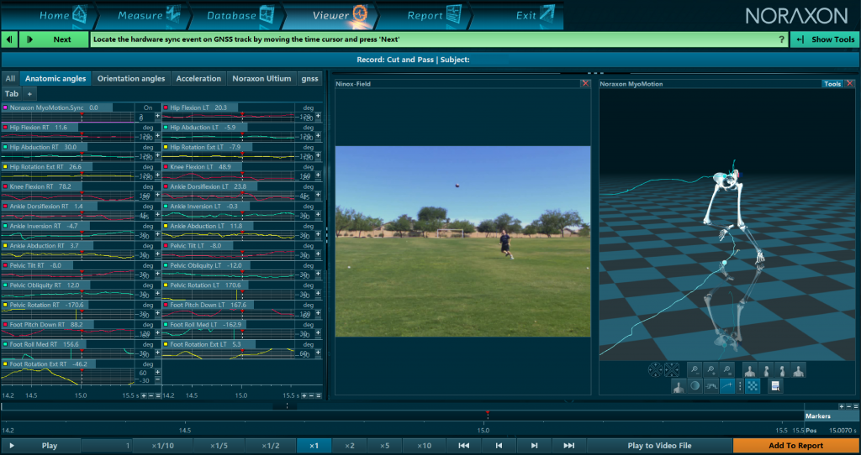Select ×5 playback speed
Viewport: 861px width, 455px height.
384,446
